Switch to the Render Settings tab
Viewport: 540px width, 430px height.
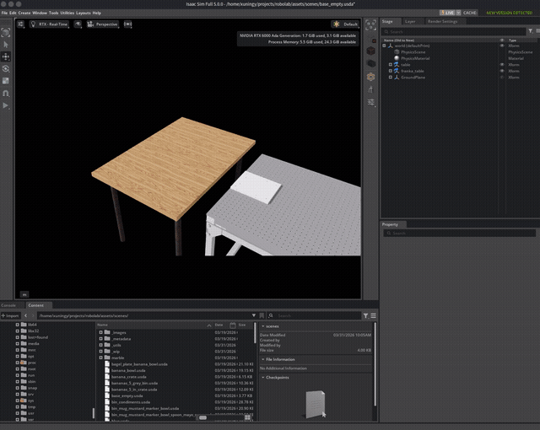tap(442, 21)
